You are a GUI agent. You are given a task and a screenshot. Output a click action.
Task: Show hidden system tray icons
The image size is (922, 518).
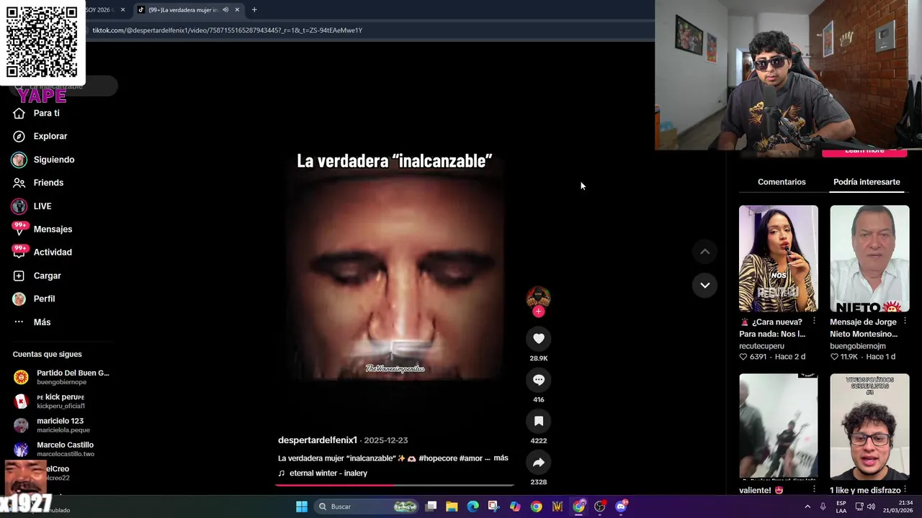(807, 506)
